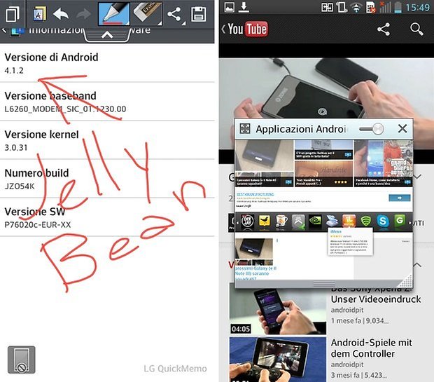
Task: Open the 04:05 Sony Xperia video thumbnail
Action: coord(278,311)
